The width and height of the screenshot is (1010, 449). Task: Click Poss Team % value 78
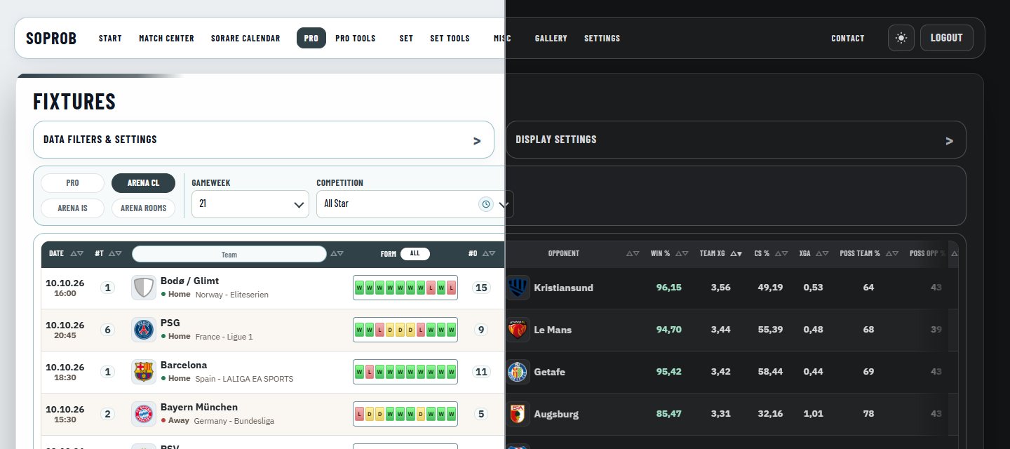click(868, 414)
